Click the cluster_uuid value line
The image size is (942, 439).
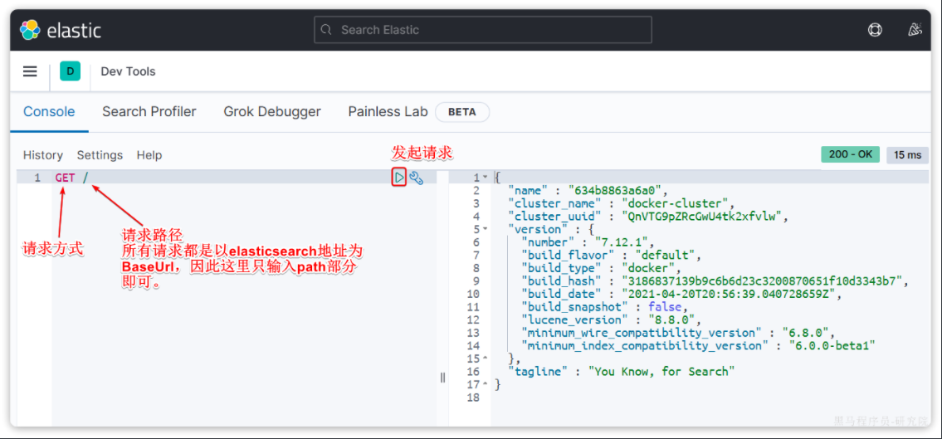(x=700, y=217)
